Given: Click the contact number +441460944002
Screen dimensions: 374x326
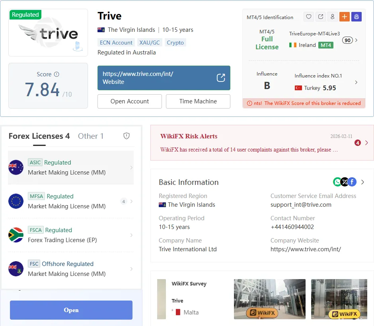Looking at the screenshot, I should [x=292, y=227].
